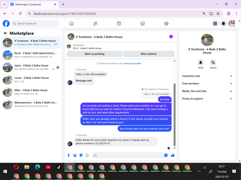This screenshot has width=241, height=180.
Task: Open Lonzo 3 Beds 2 Baths House chat
Action: click(x=31, y=80)
